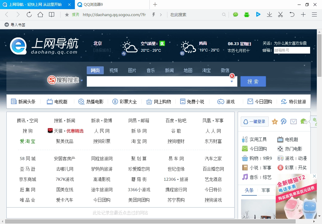
Task: Select the 视频 search tab
Action: click(114, 70)
